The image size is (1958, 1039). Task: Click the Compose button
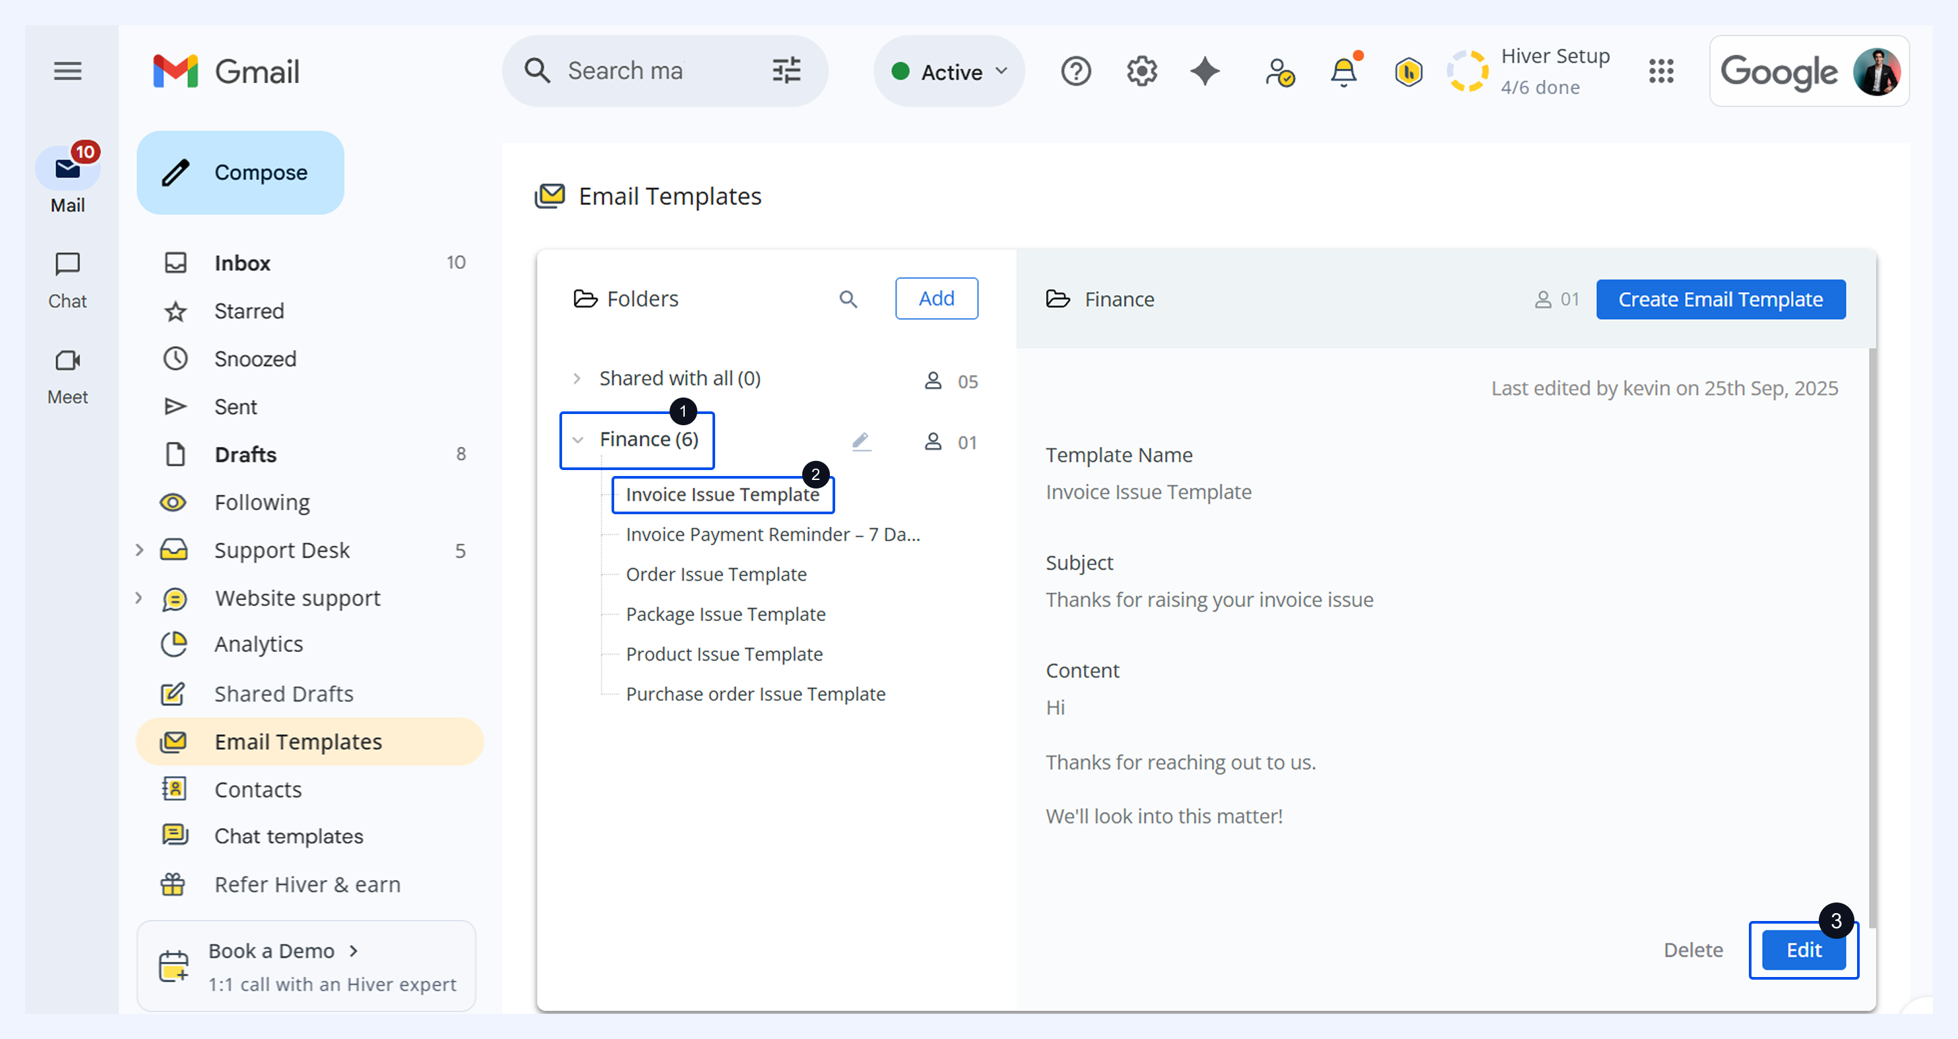click(x=240, y=173)
